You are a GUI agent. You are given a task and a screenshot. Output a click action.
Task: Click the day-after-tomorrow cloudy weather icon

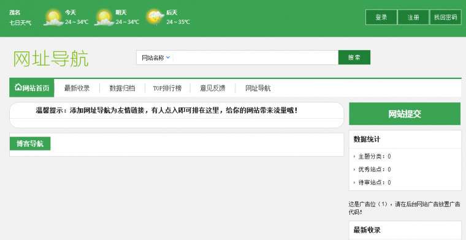tap(155, 17)
